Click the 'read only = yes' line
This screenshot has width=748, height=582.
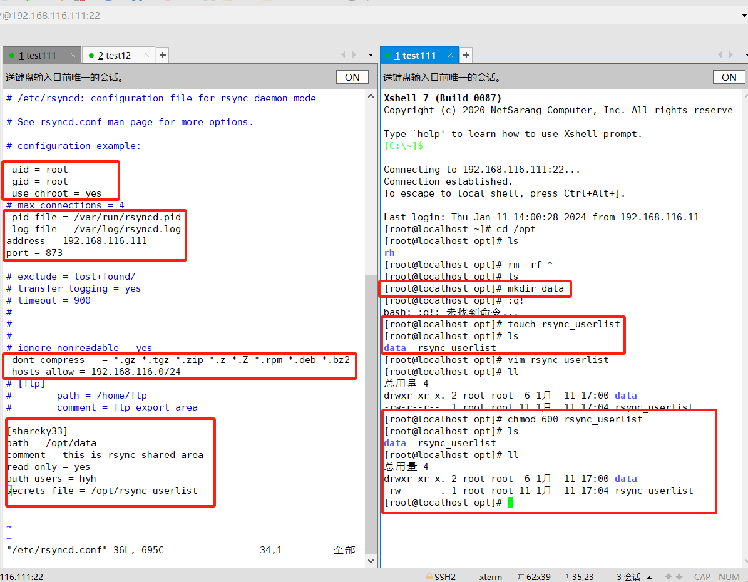pyautogui.click(x=49, y=467)
